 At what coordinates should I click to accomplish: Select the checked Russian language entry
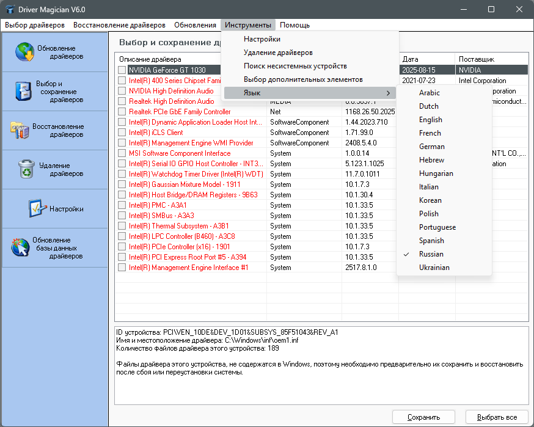coord(444,254)
